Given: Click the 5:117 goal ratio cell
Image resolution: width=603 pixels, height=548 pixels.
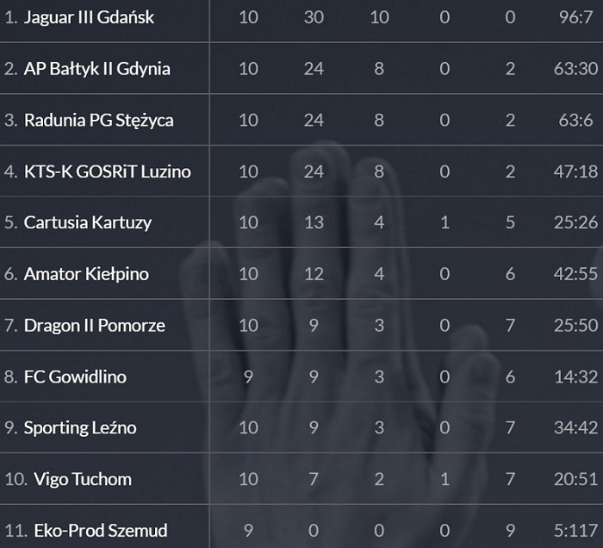Looking at the screenshot, I should point(575,531).
